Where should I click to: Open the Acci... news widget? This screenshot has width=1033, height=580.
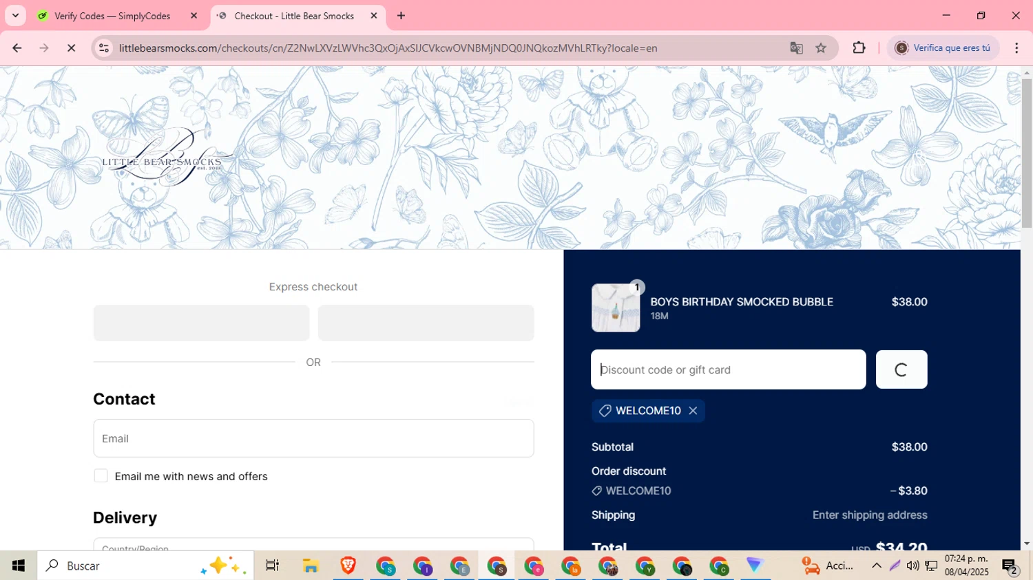828,566
